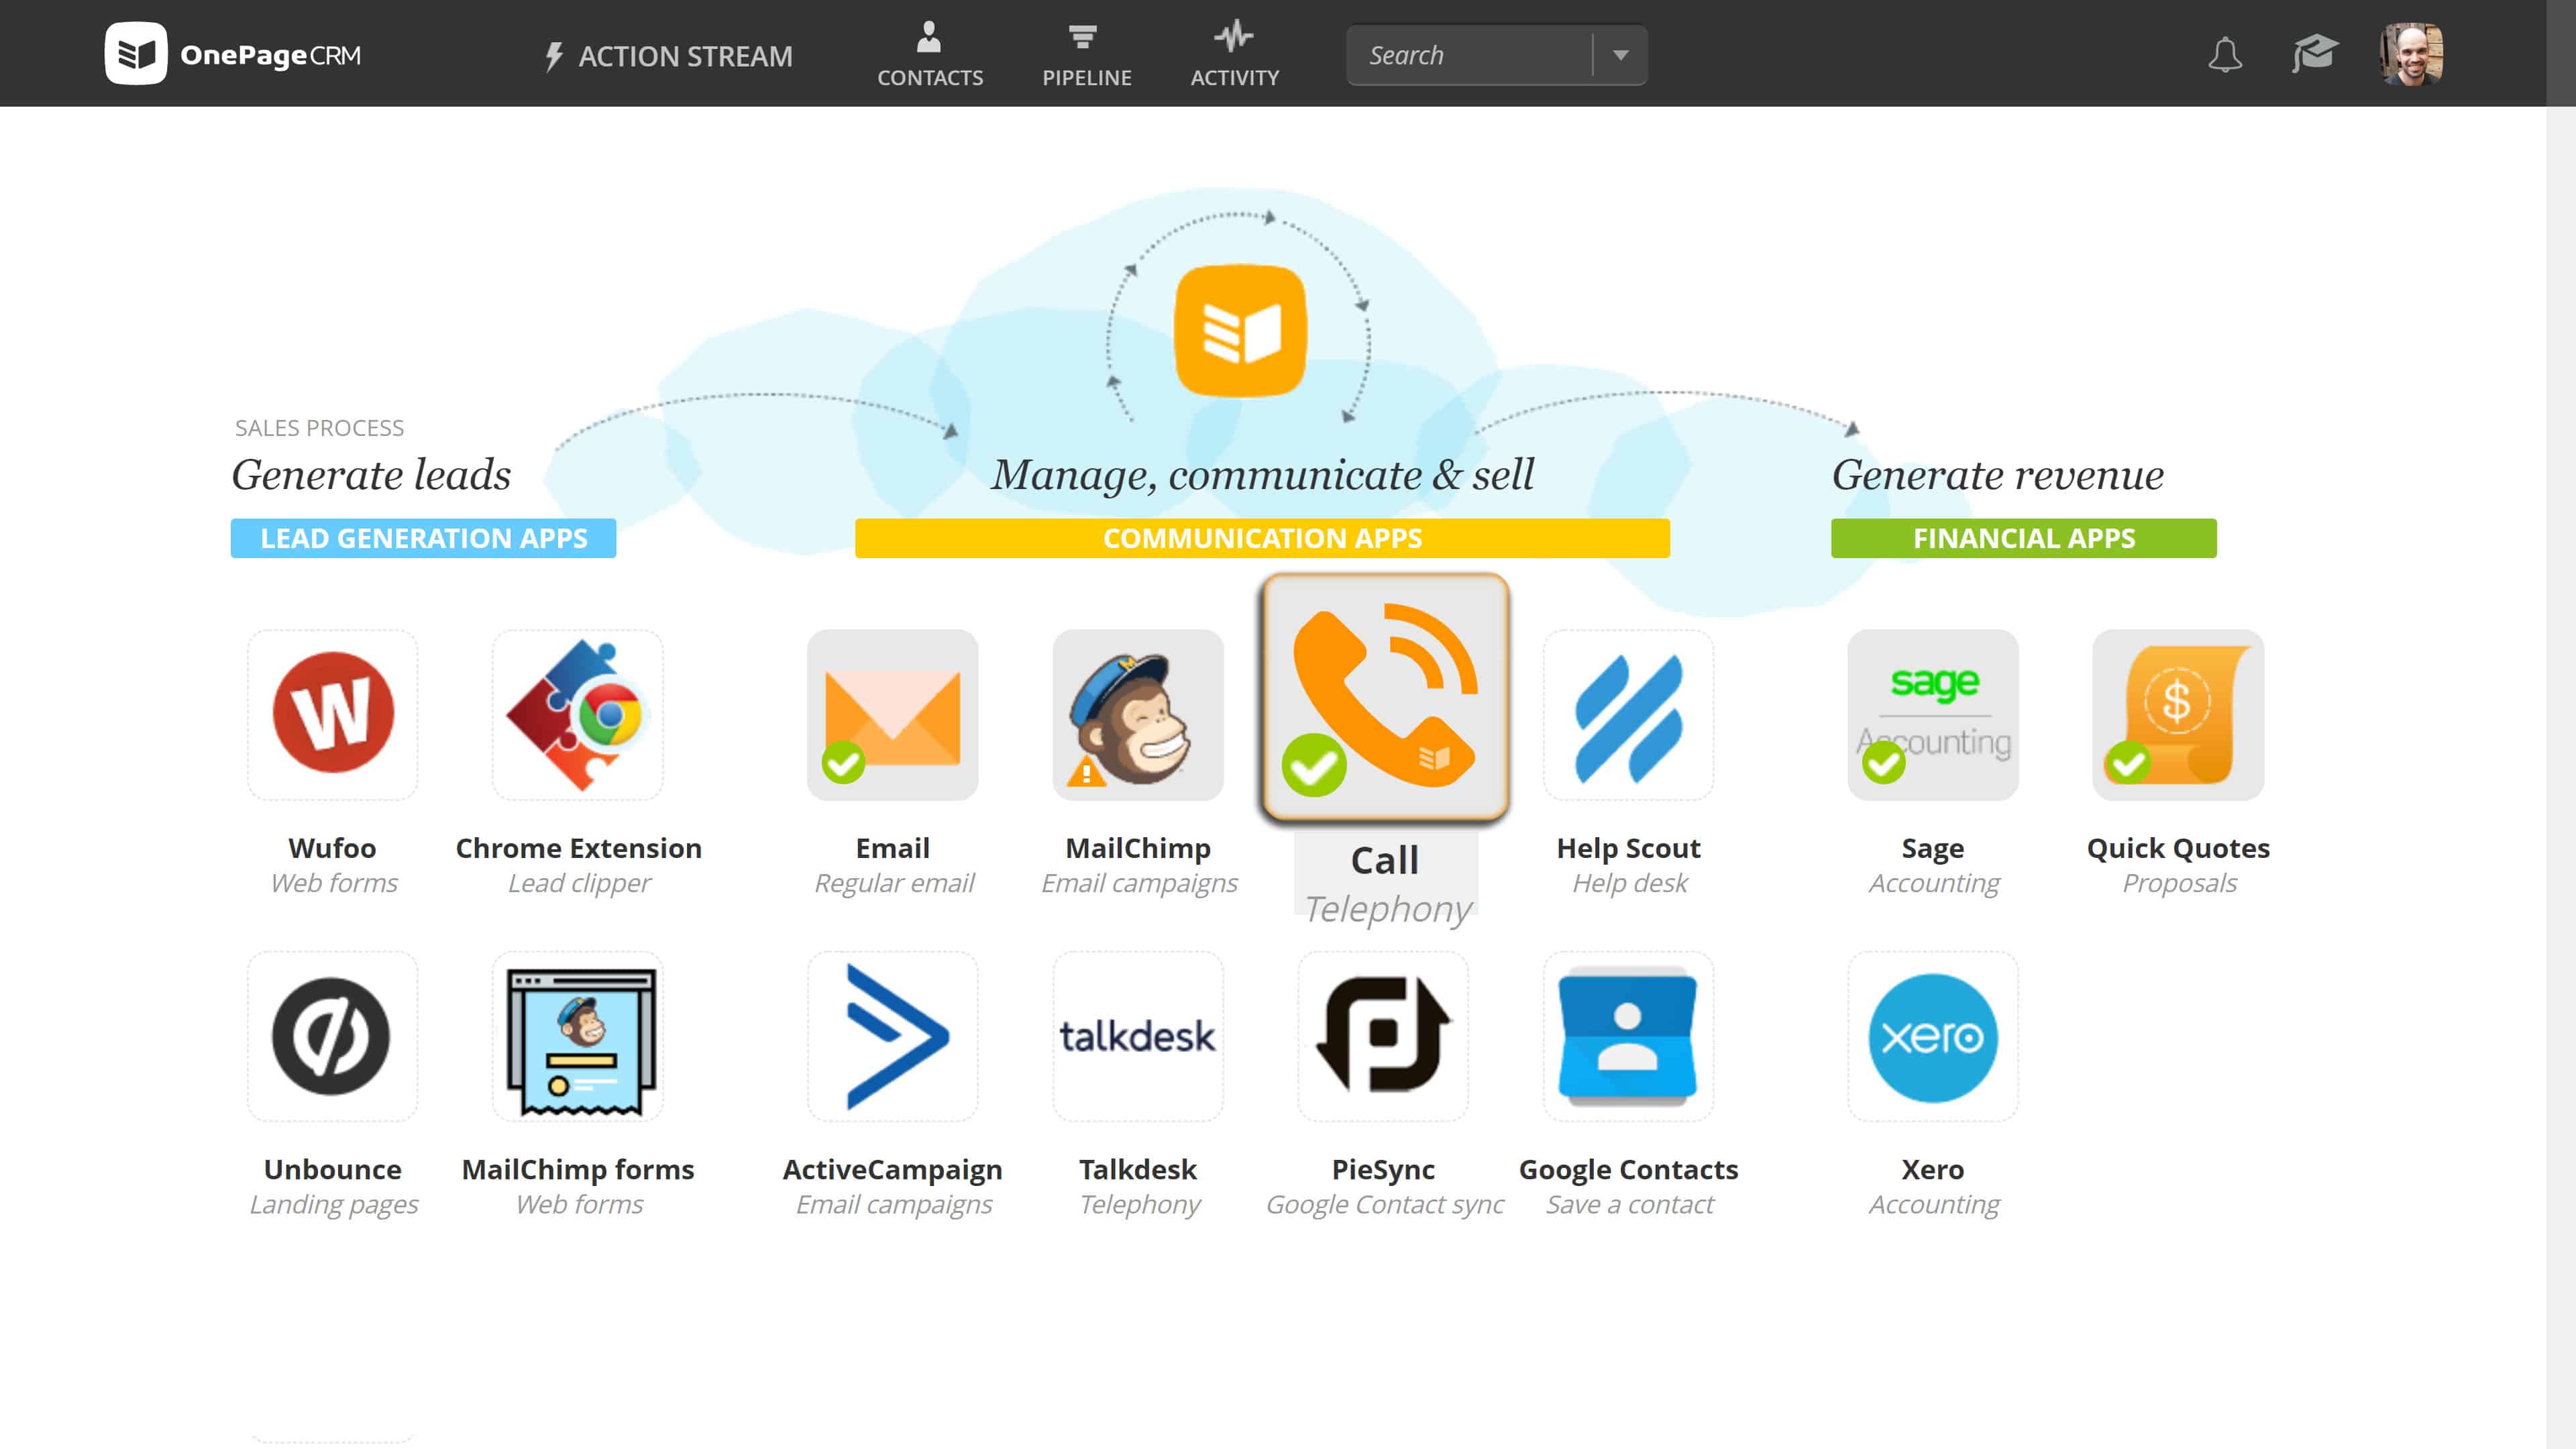
Task: Open the Google Contacts app icon
Action: (1628, 1036)
